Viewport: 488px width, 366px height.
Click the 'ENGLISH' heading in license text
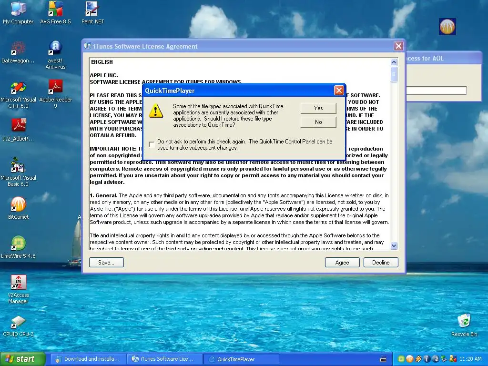coord(102,62)
